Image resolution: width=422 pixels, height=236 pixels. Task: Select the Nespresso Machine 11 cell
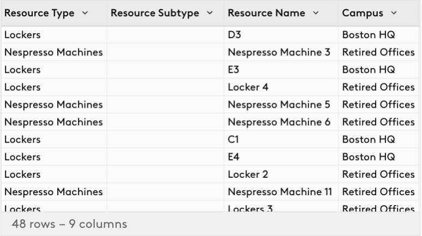click(281, 192)
